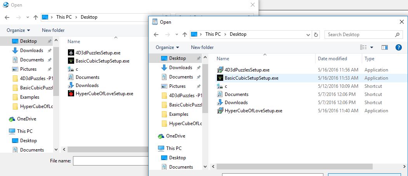Open recent locations chevron in front dialog
This screenshot has height=176, width=408.
tap(177, 34)
